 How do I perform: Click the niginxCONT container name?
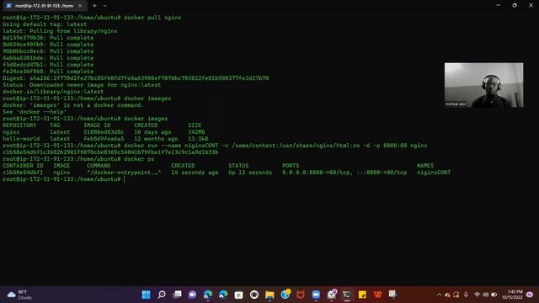[434, 173]
